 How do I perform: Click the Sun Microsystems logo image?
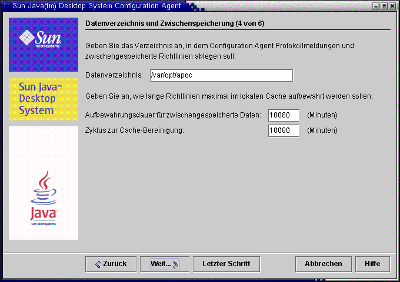point(44,45)
